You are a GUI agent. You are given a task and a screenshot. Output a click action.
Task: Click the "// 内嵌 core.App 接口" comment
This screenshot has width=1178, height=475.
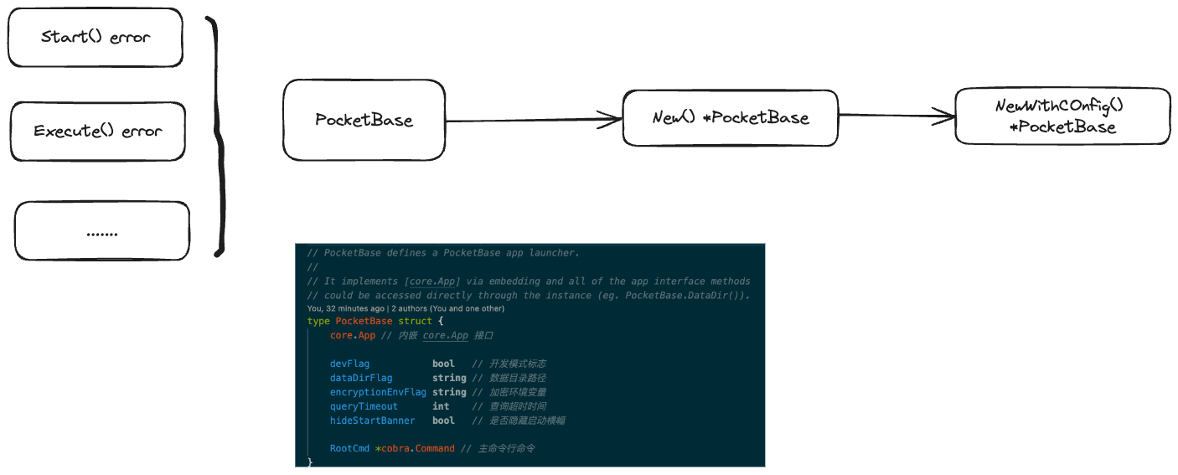point(437,335)
